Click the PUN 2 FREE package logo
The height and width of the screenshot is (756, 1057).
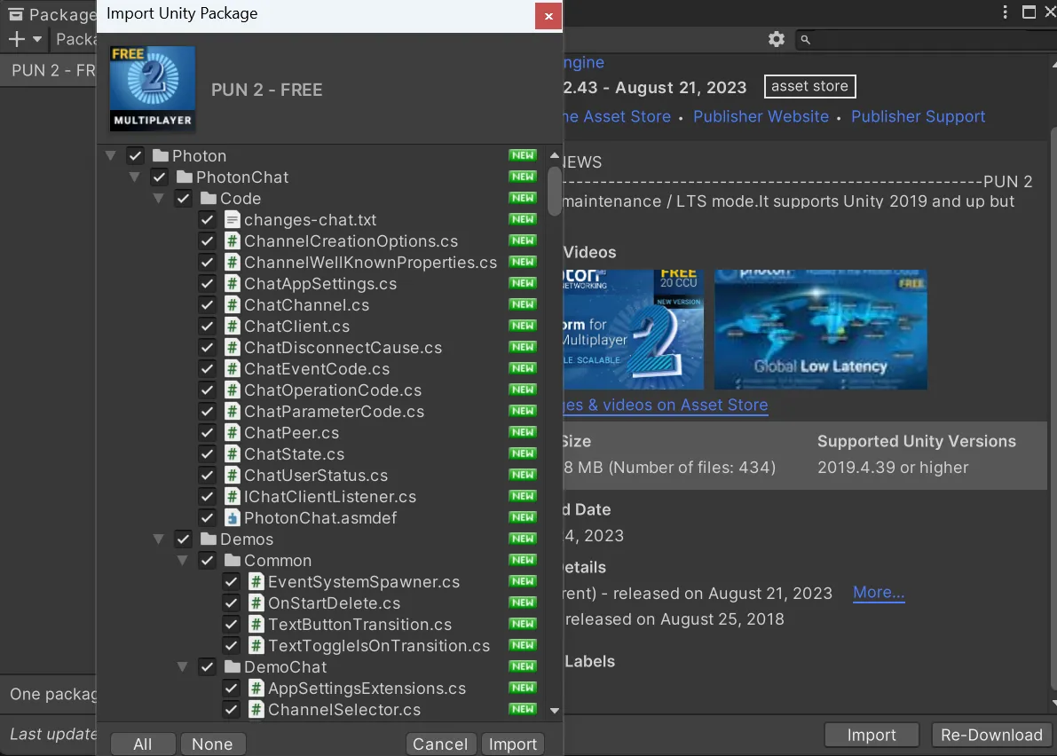click(x=153, y=88)
